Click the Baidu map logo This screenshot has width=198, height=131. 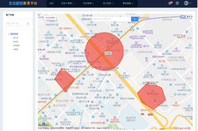[x=44, y=125]
